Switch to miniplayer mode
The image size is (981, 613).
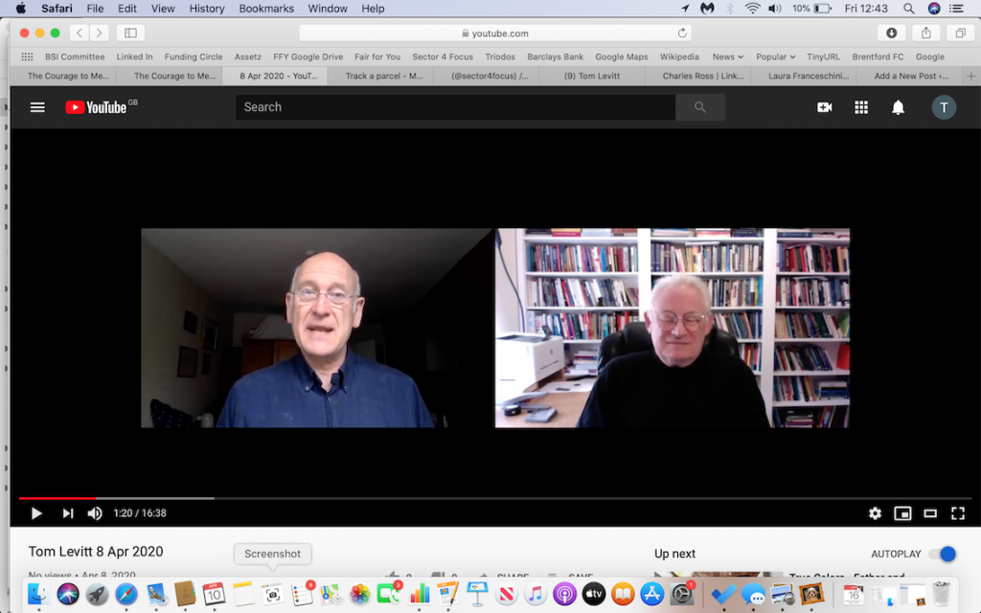(x=902, y=513)
